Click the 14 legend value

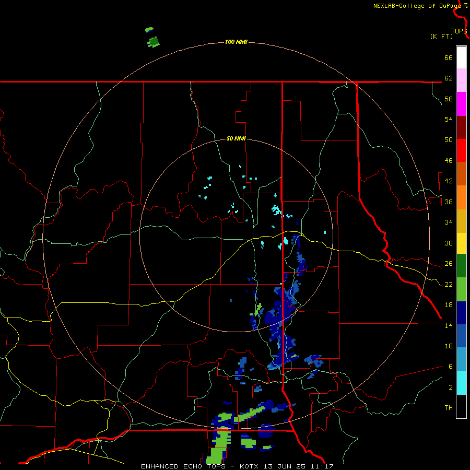[x=449, y=326]
